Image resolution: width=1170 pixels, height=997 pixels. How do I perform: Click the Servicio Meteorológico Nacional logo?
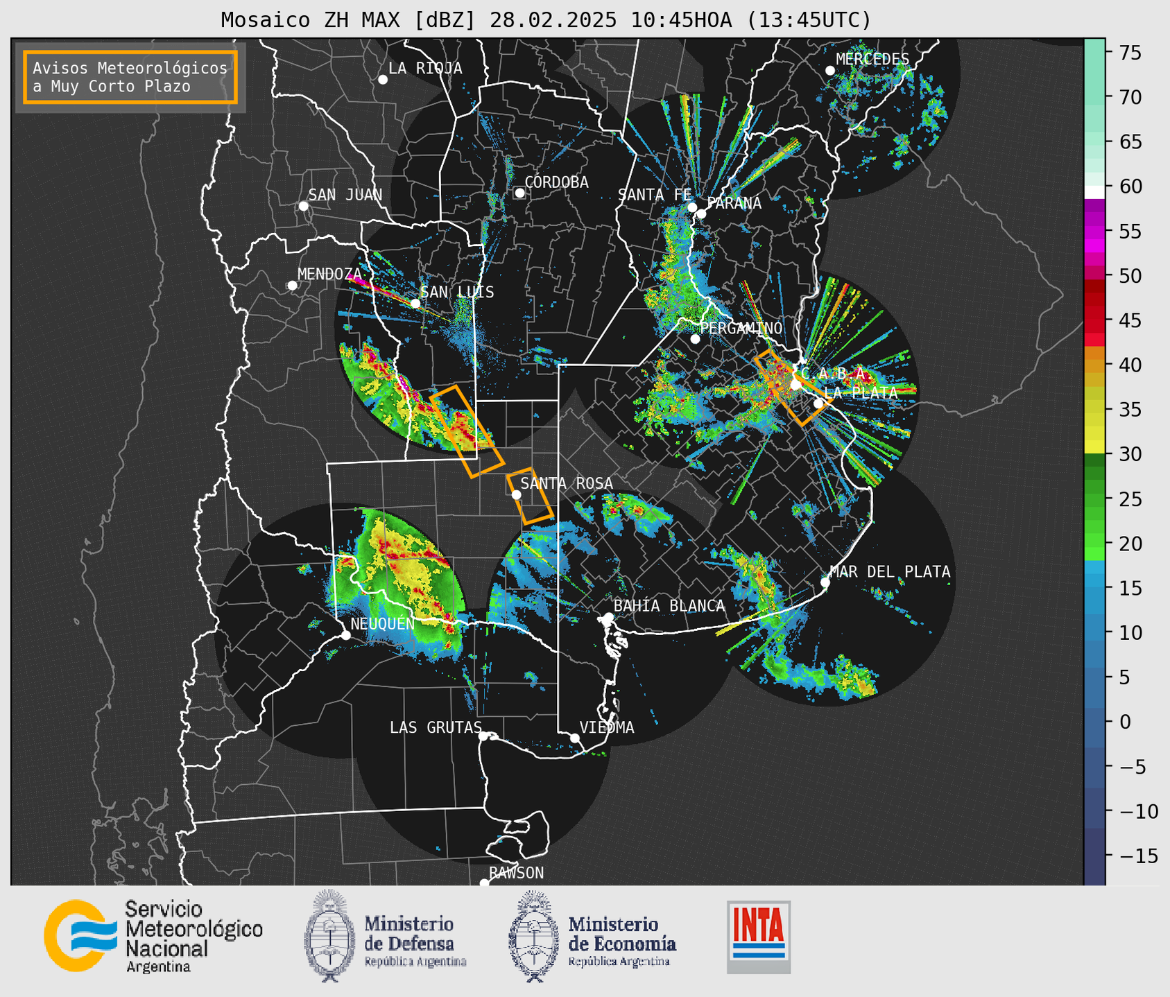coord(153,936)
